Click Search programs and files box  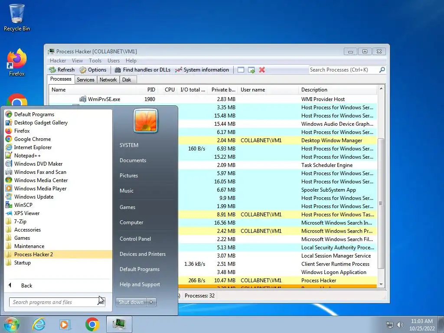click(57, 302)
